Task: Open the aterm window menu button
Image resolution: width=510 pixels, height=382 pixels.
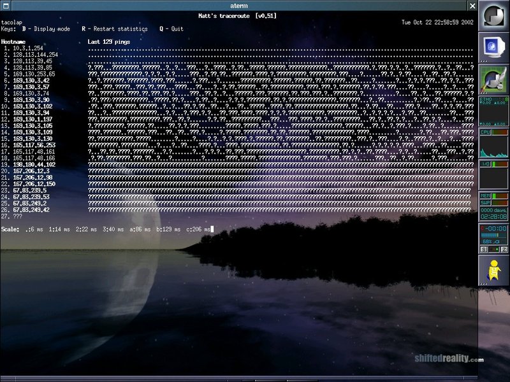Action: pos(6,6)
